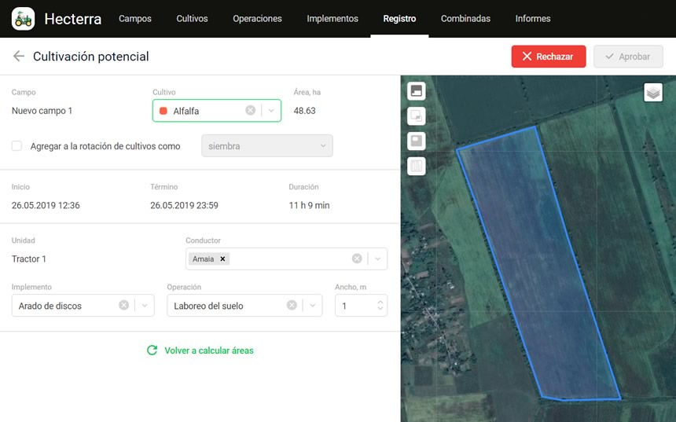Click the second map layout button on the map
This screenshot has width=676, height=422.
417,116
